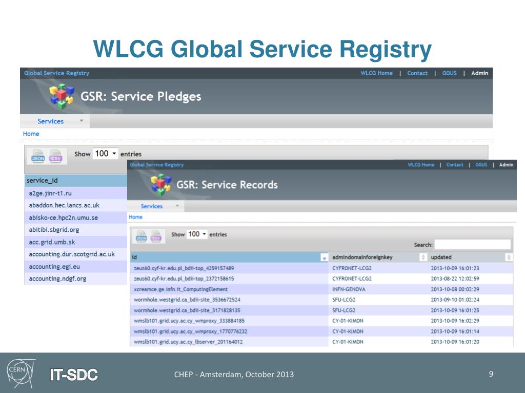The image size is (525, 393).
Task: Select a2ge.jinr-t1.ru service row
Action: pyautogui.click(x=76, y=193)
